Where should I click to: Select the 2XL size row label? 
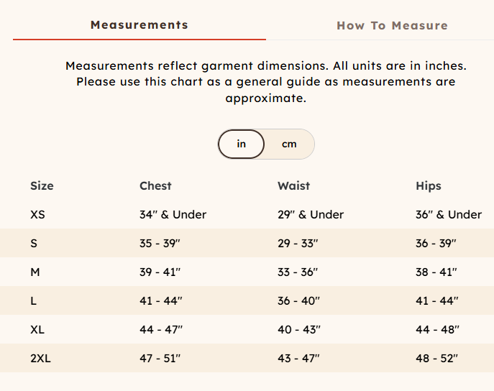[x=40, y=358]
